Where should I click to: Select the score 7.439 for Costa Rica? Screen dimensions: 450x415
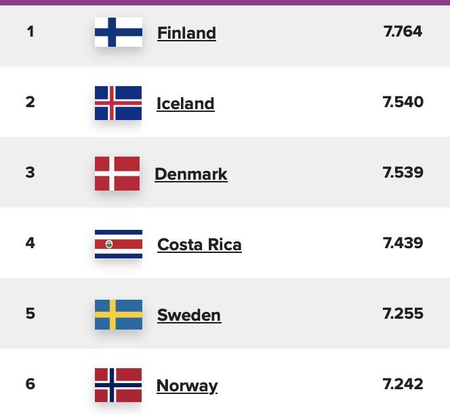click(403, 243)
